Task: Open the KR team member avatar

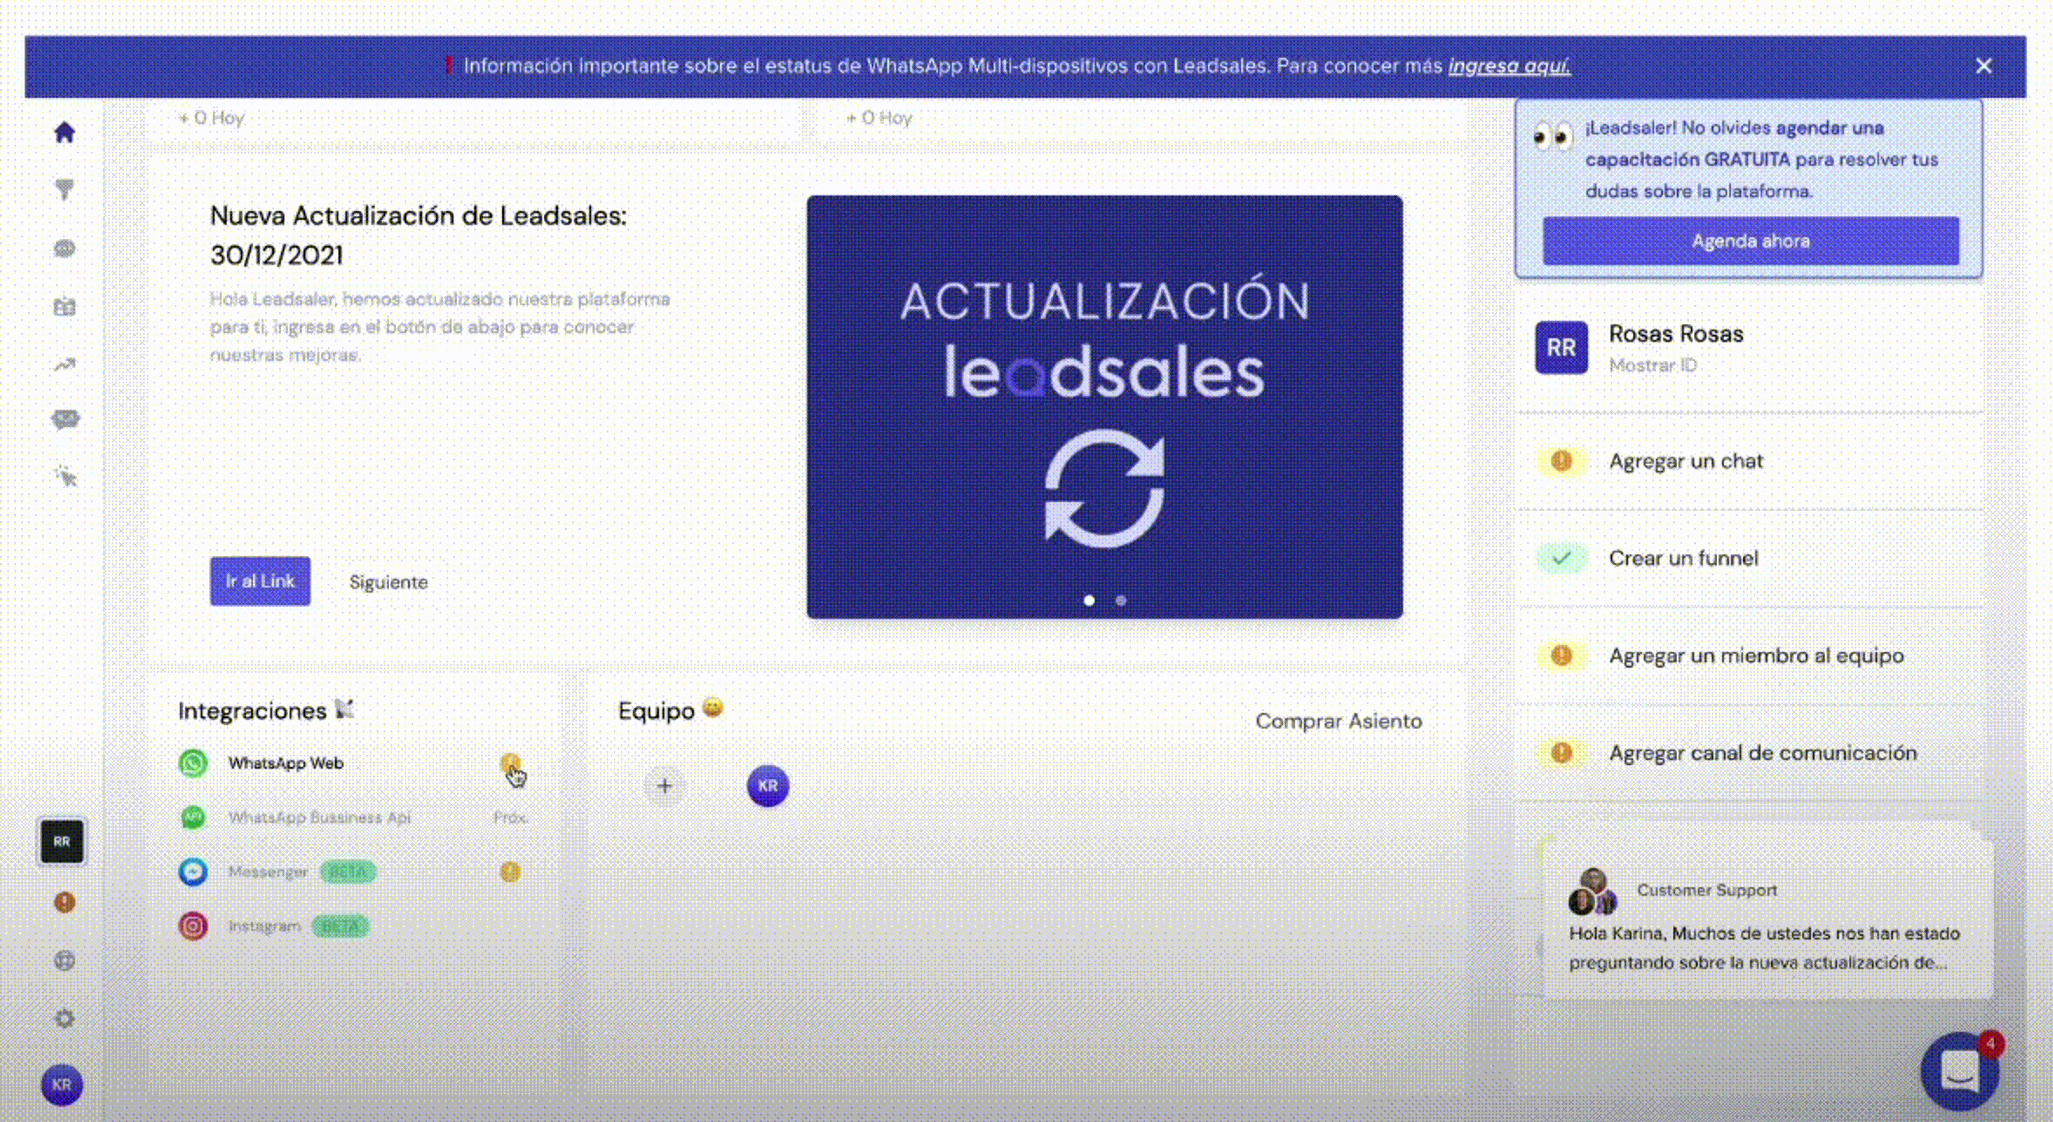Action: [x=768, y=786]
